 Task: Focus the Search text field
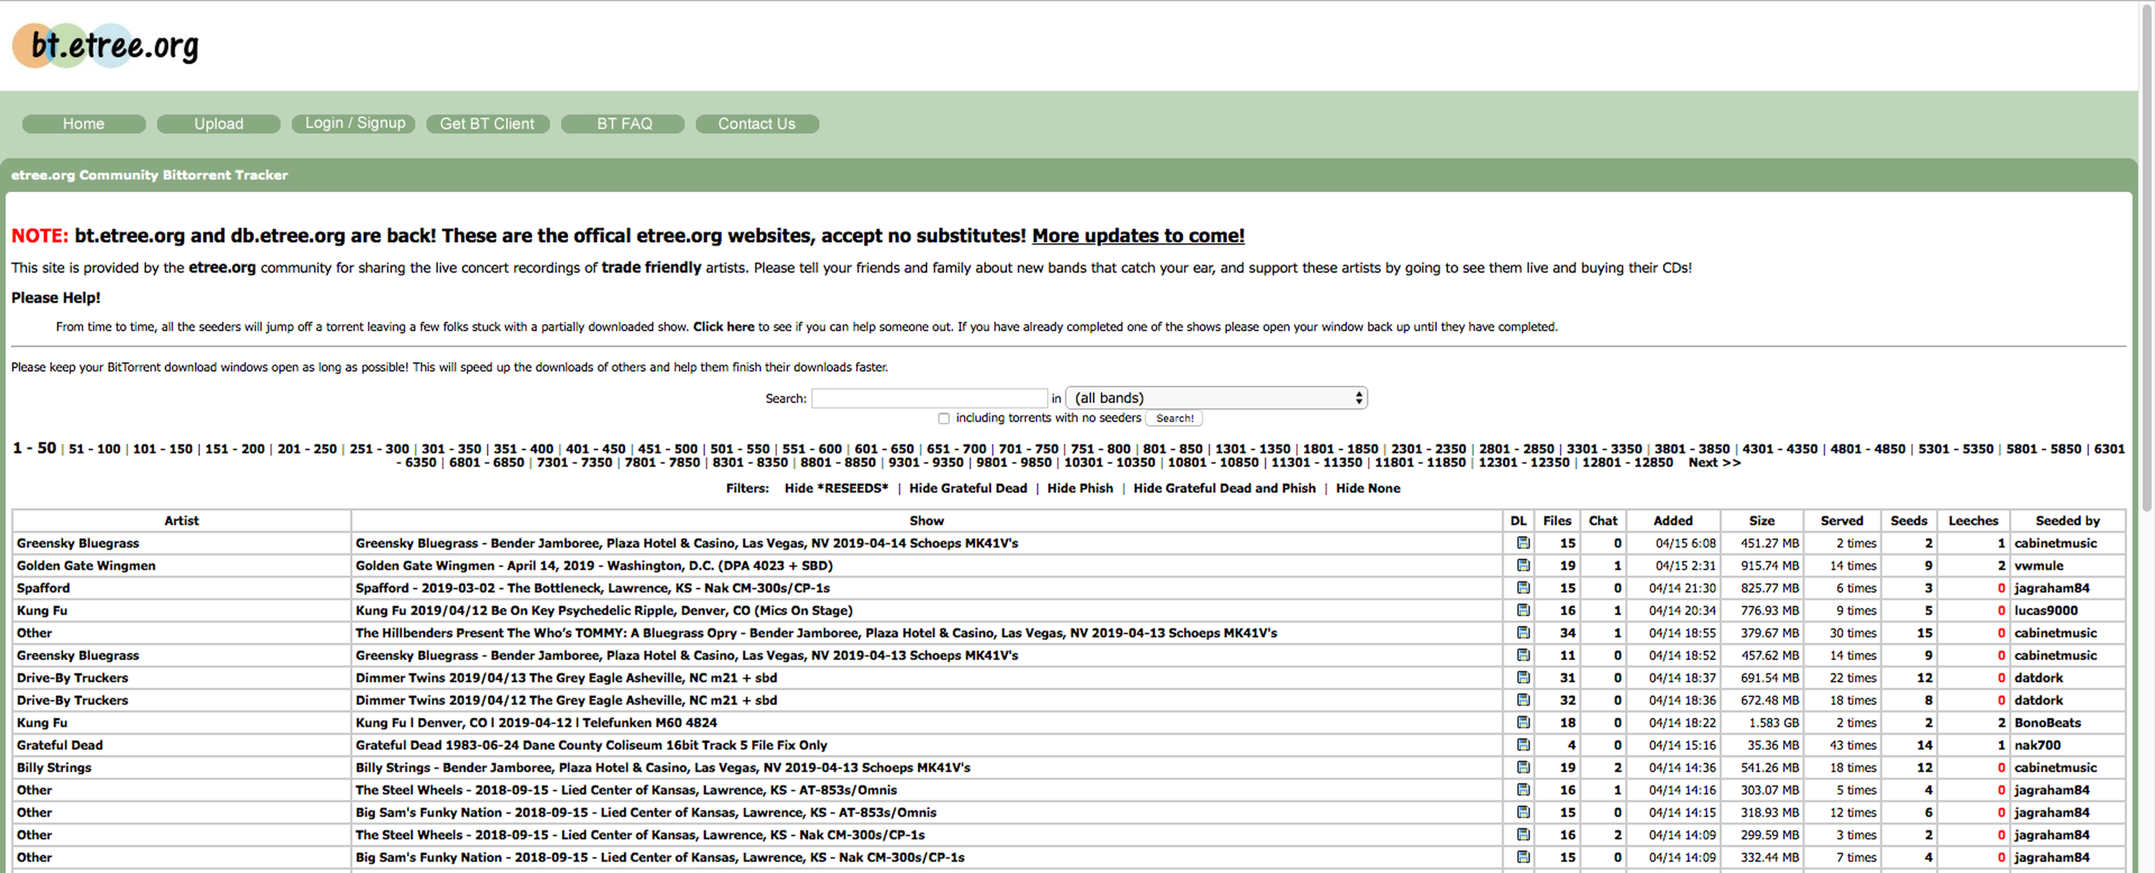point(929,398)
